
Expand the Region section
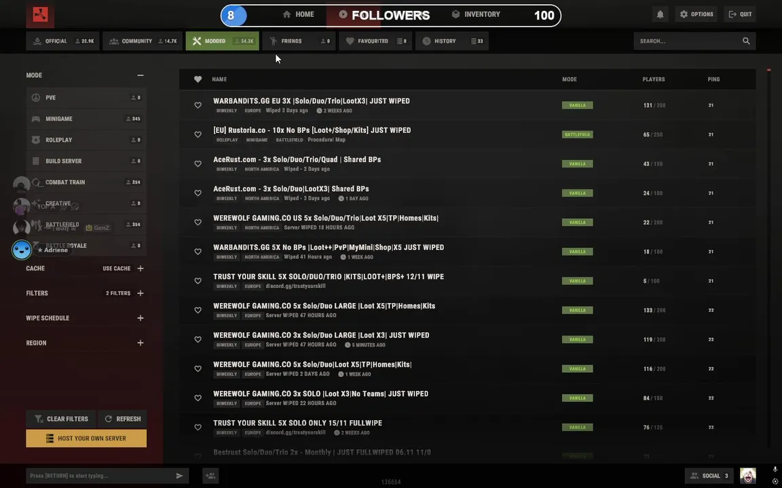(x=140, y=343)
